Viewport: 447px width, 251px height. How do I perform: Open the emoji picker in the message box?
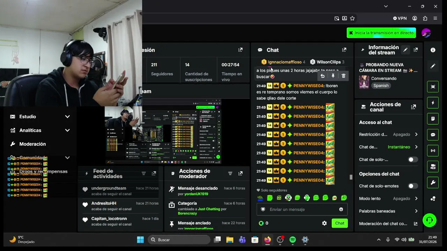pos(341,209)
